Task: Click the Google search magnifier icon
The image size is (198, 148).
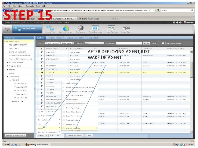Action: (192, 10)
